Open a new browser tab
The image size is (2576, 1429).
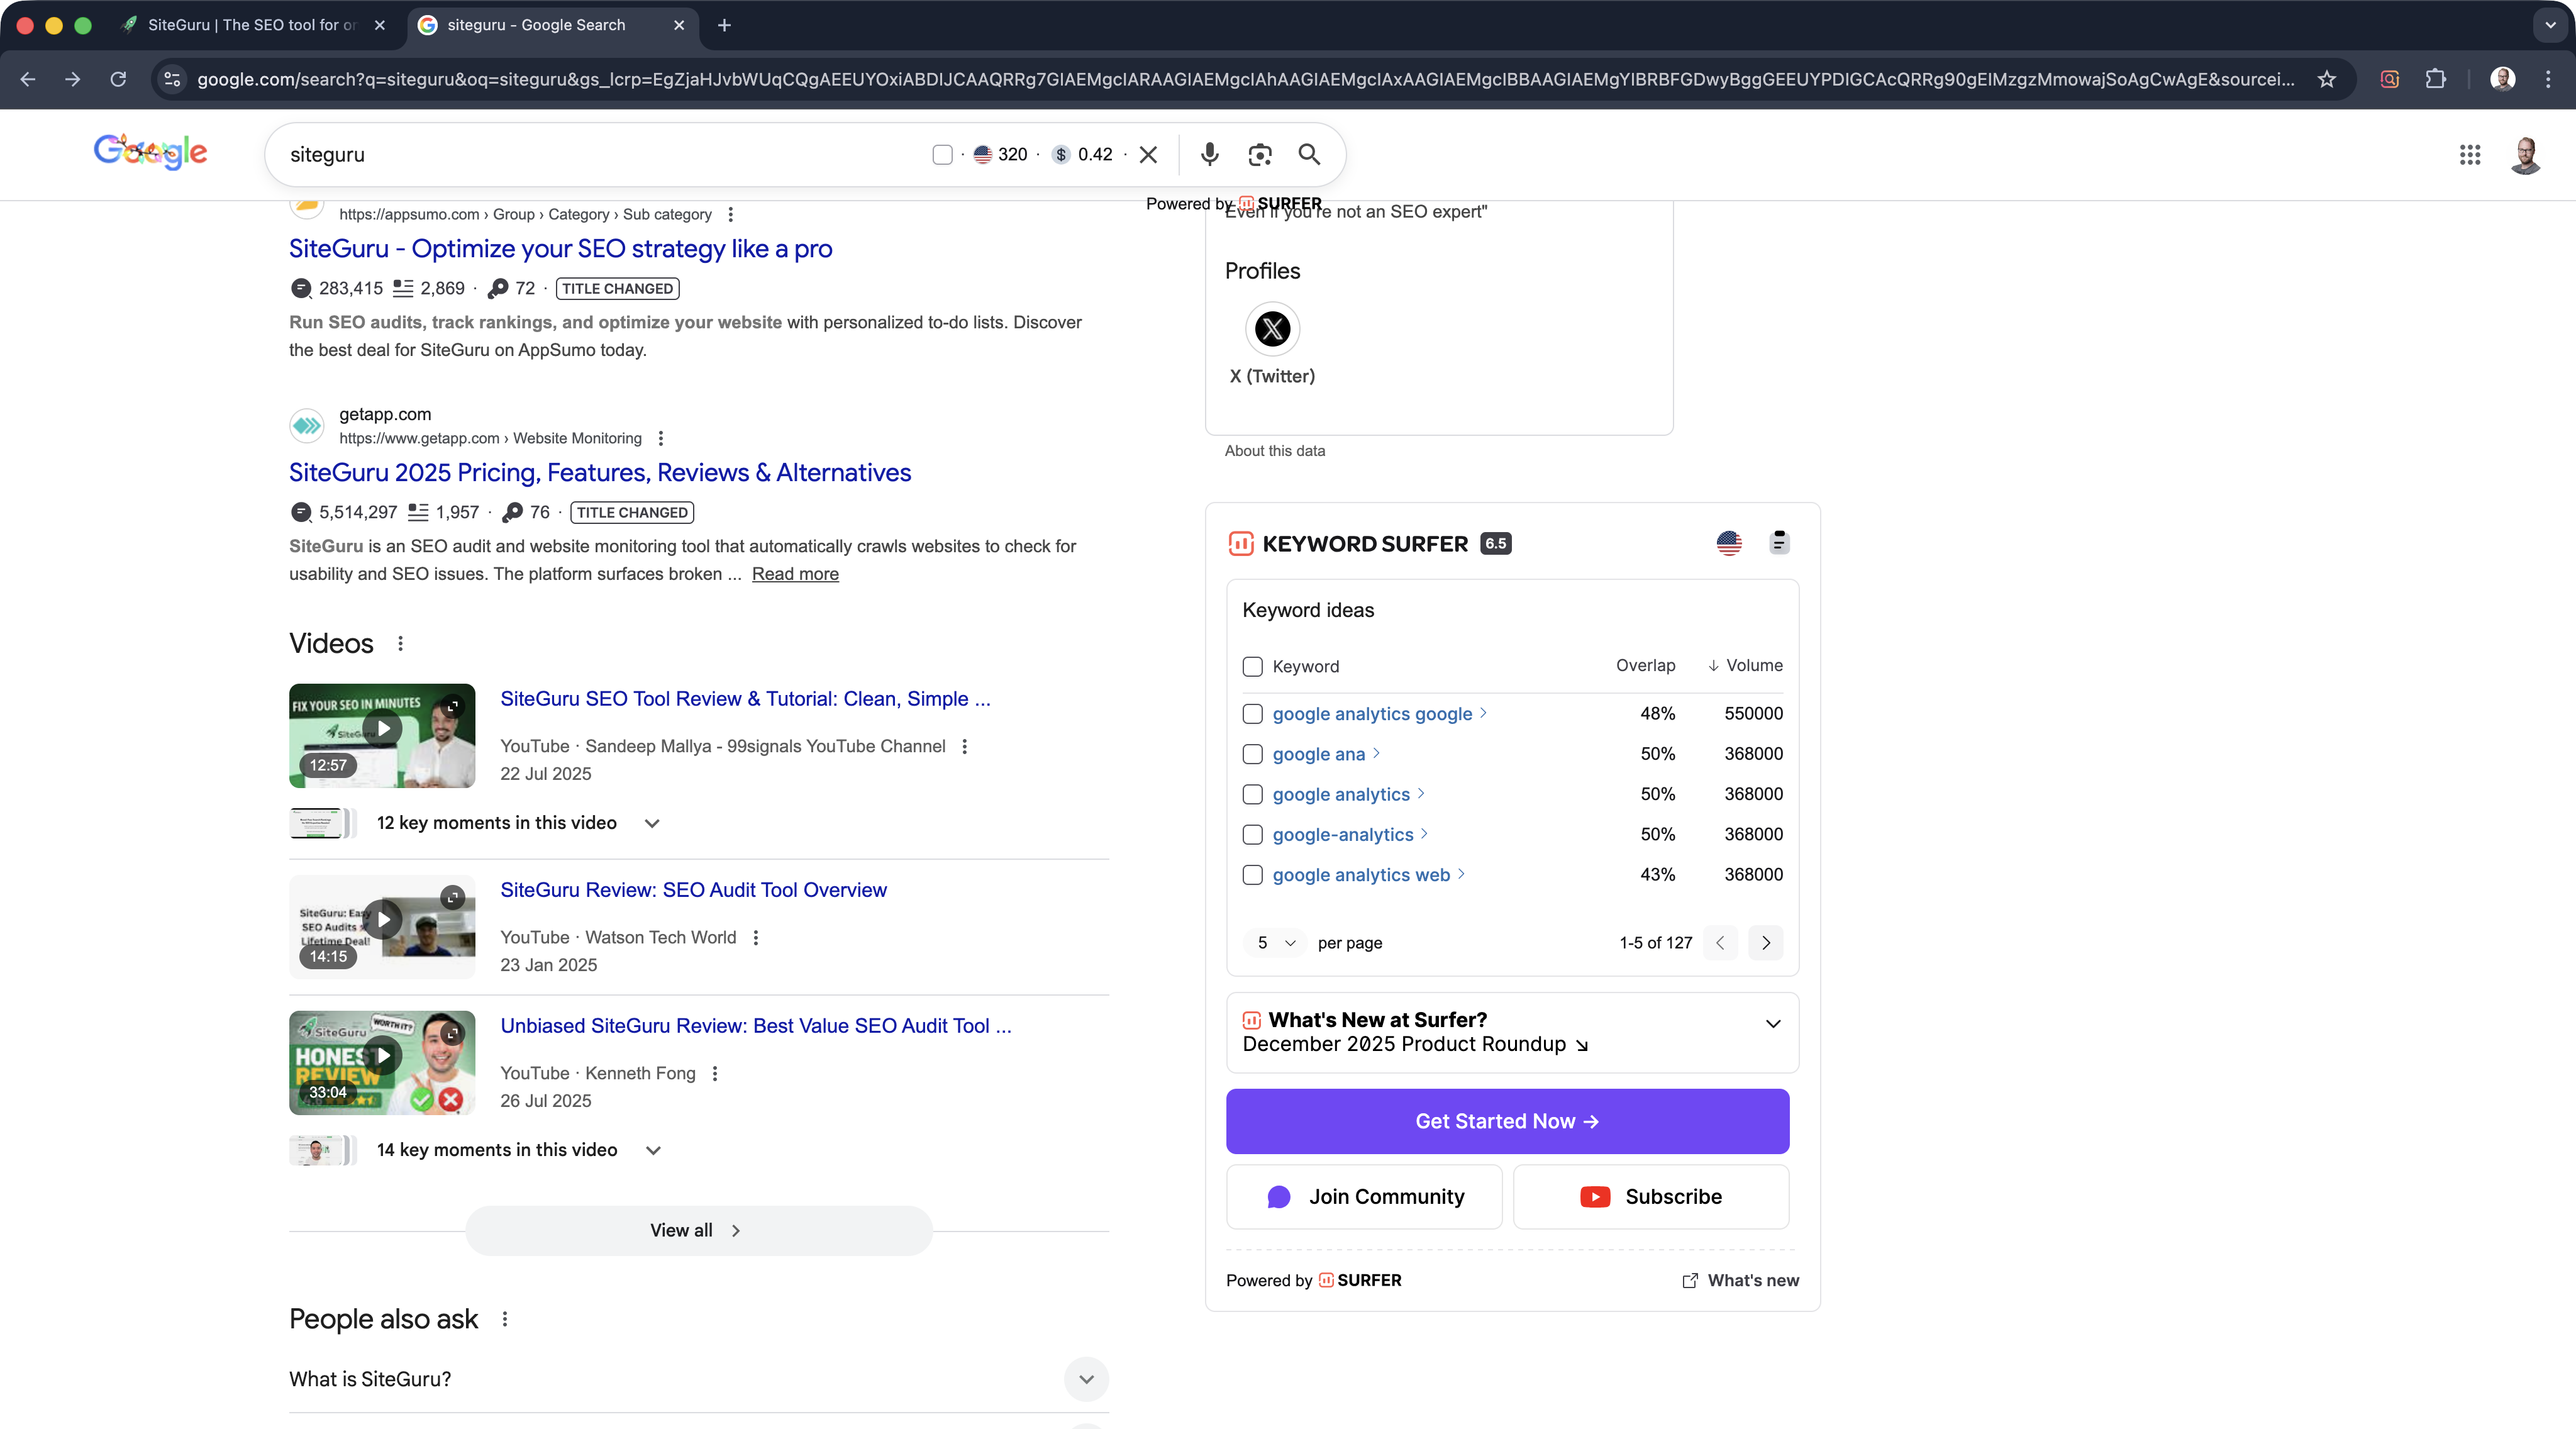click(724, 25)
